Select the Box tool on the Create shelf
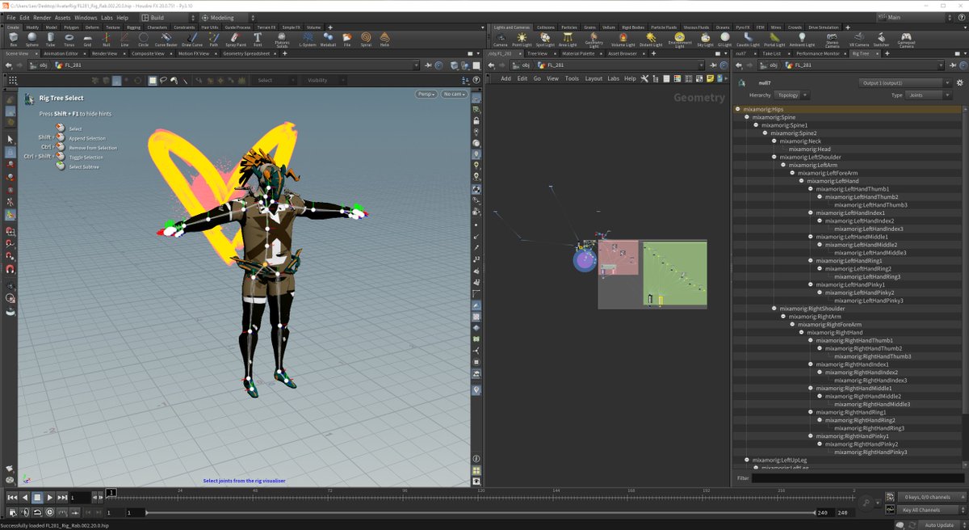The width and height of the screenshot is (969, 530). click(12, 38)
